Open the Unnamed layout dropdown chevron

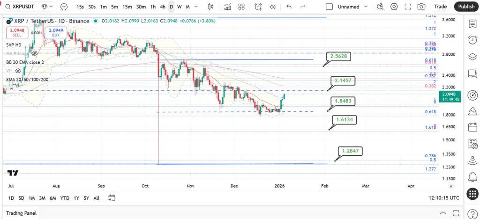tap(366, 7)
